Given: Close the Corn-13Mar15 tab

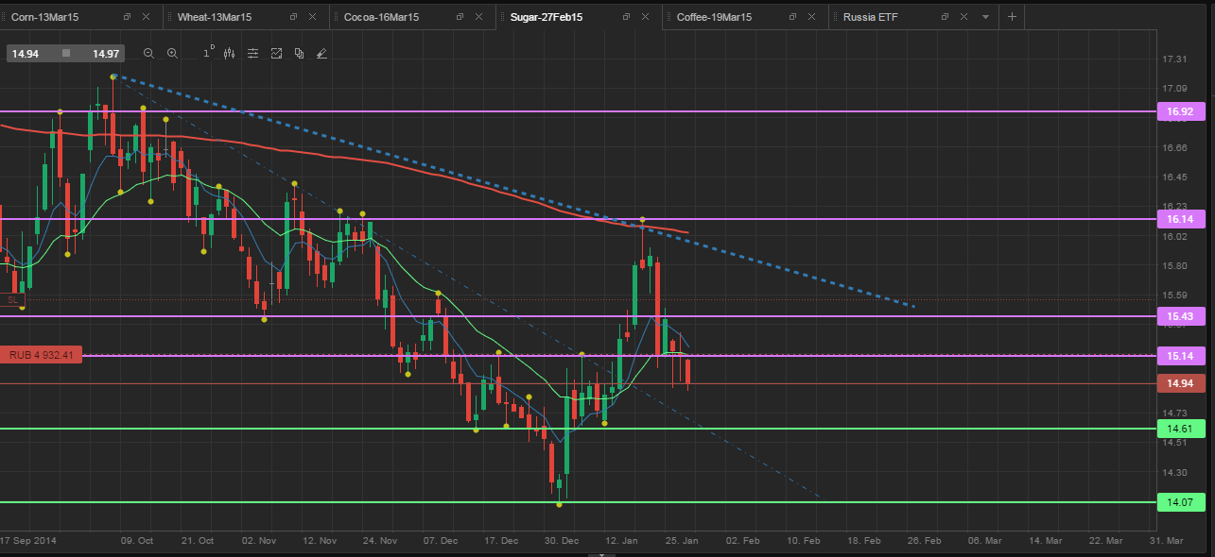Looking at the screenshot, I should (x=145, y=17).
